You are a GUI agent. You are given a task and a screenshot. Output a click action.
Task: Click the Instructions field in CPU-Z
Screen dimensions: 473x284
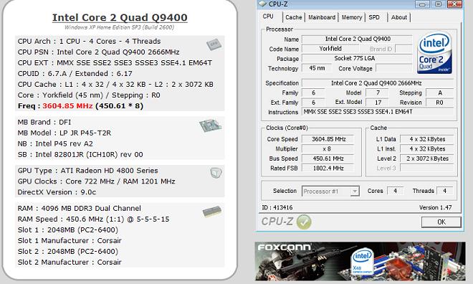click(378, 112)
